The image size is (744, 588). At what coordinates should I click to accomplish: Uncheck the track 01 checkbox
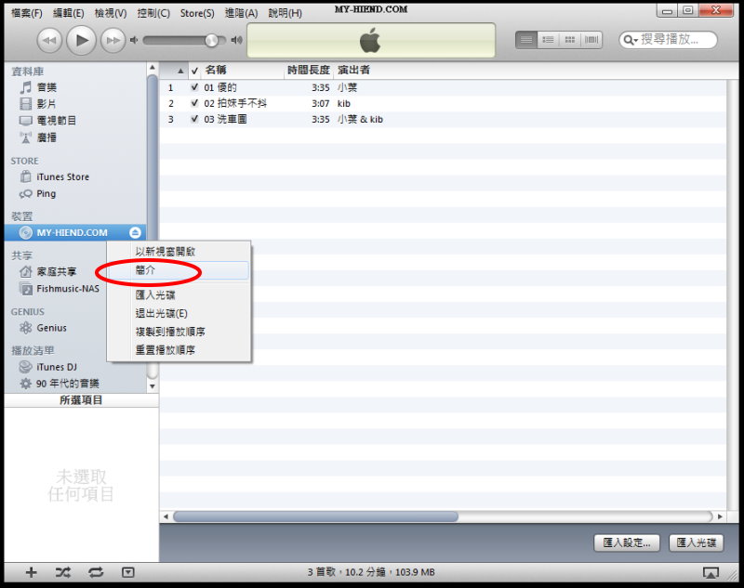pos(194,87)
